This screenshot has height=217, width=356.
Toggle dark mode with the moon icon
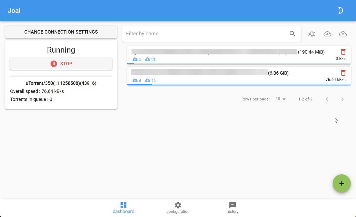pos(340,10)
